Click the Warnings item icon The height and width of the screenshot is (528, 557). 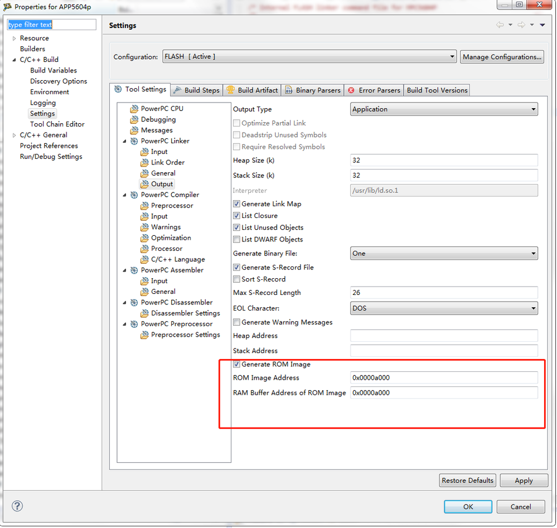click(144, 227)
